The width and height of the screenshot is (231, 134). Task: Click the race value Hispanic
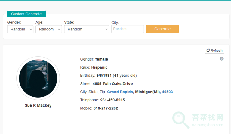(x=99, y=67)
